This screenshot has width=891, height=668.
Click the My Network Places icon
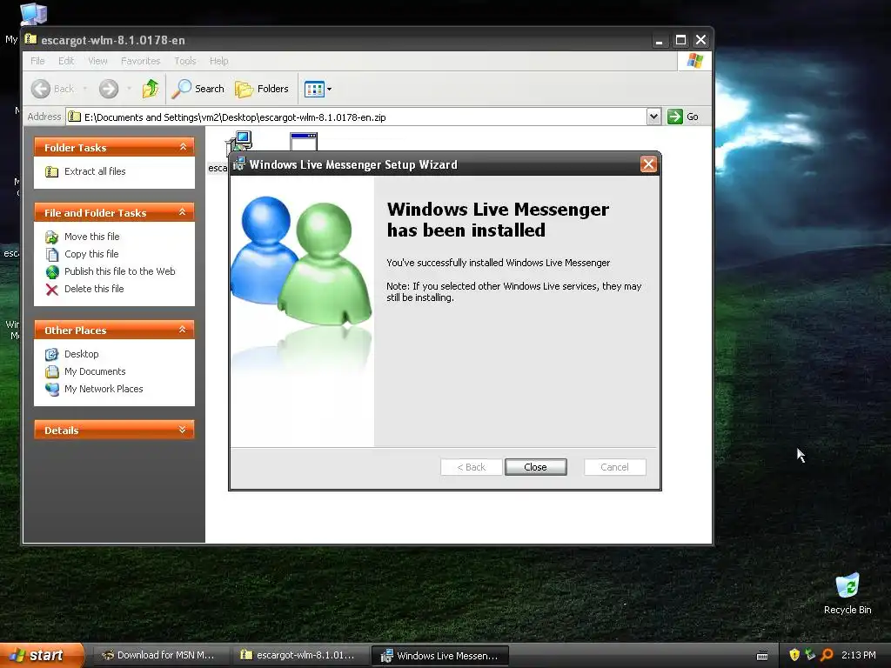(x=51, y=389)
